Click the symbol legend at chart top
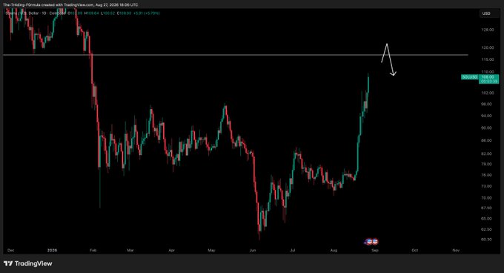The height and width of the screenshot is (273, 504). point(82,13)
